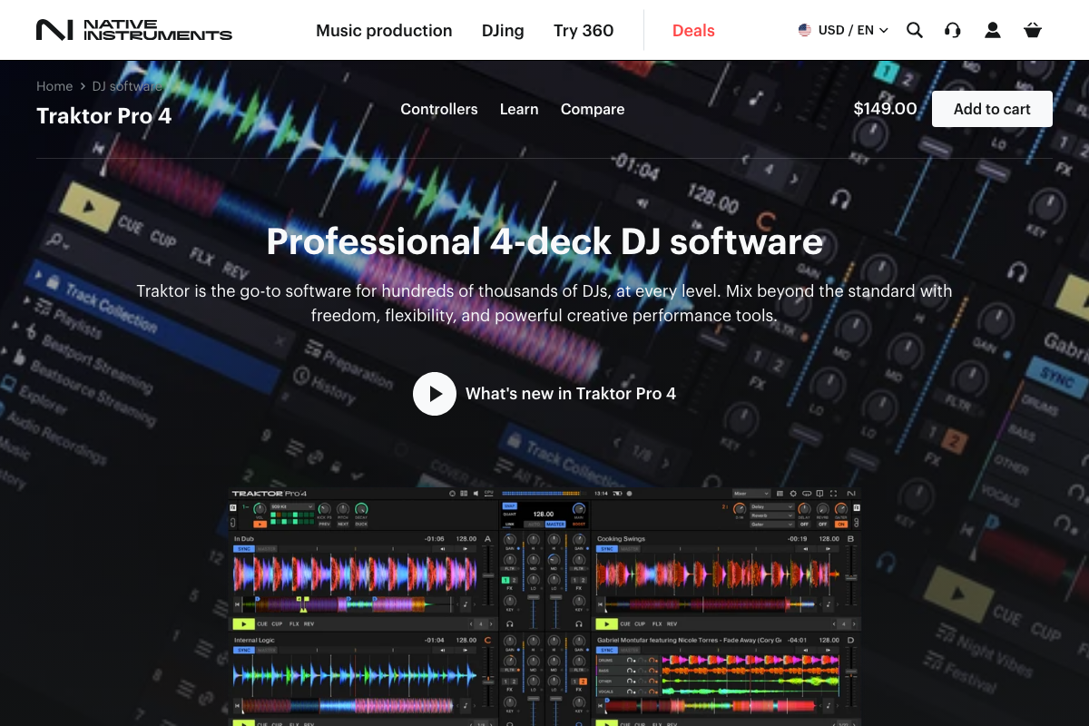The width and height of the screenshot is (1089, 726).
Task: Click the orange Deck C letter
Action: pyautogui.click(x=486, y=640)
